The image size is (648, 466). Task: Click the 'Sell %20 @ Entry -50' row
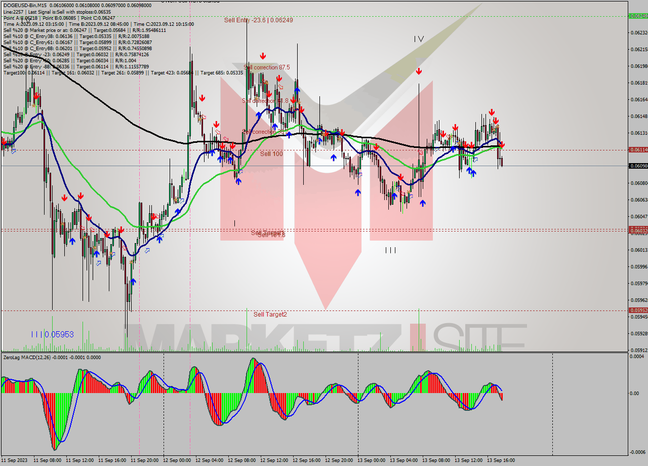point(70,60)
